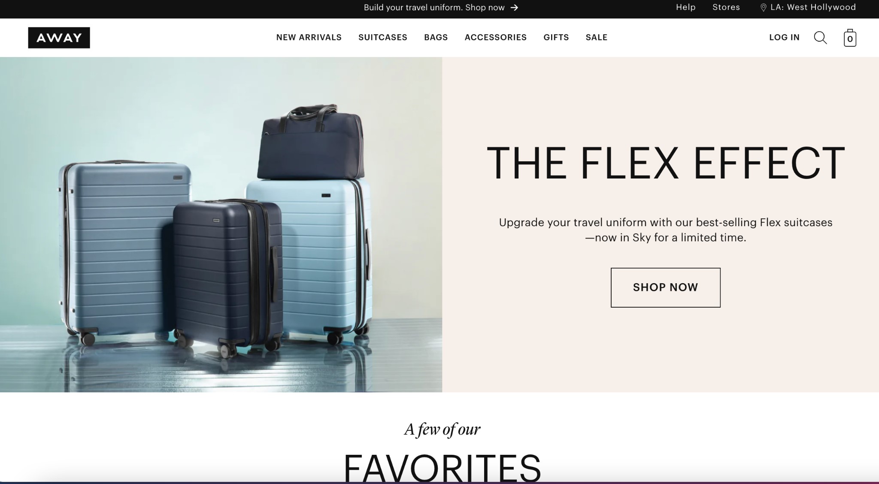Click the navy duffel bag in image
This screenshot has height=484, width=879.
311,142
